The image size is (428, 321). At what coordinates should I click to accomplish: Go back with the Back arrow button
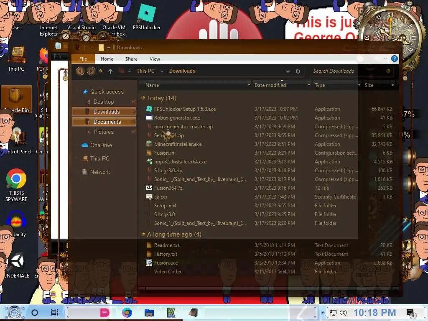point(80,71)
